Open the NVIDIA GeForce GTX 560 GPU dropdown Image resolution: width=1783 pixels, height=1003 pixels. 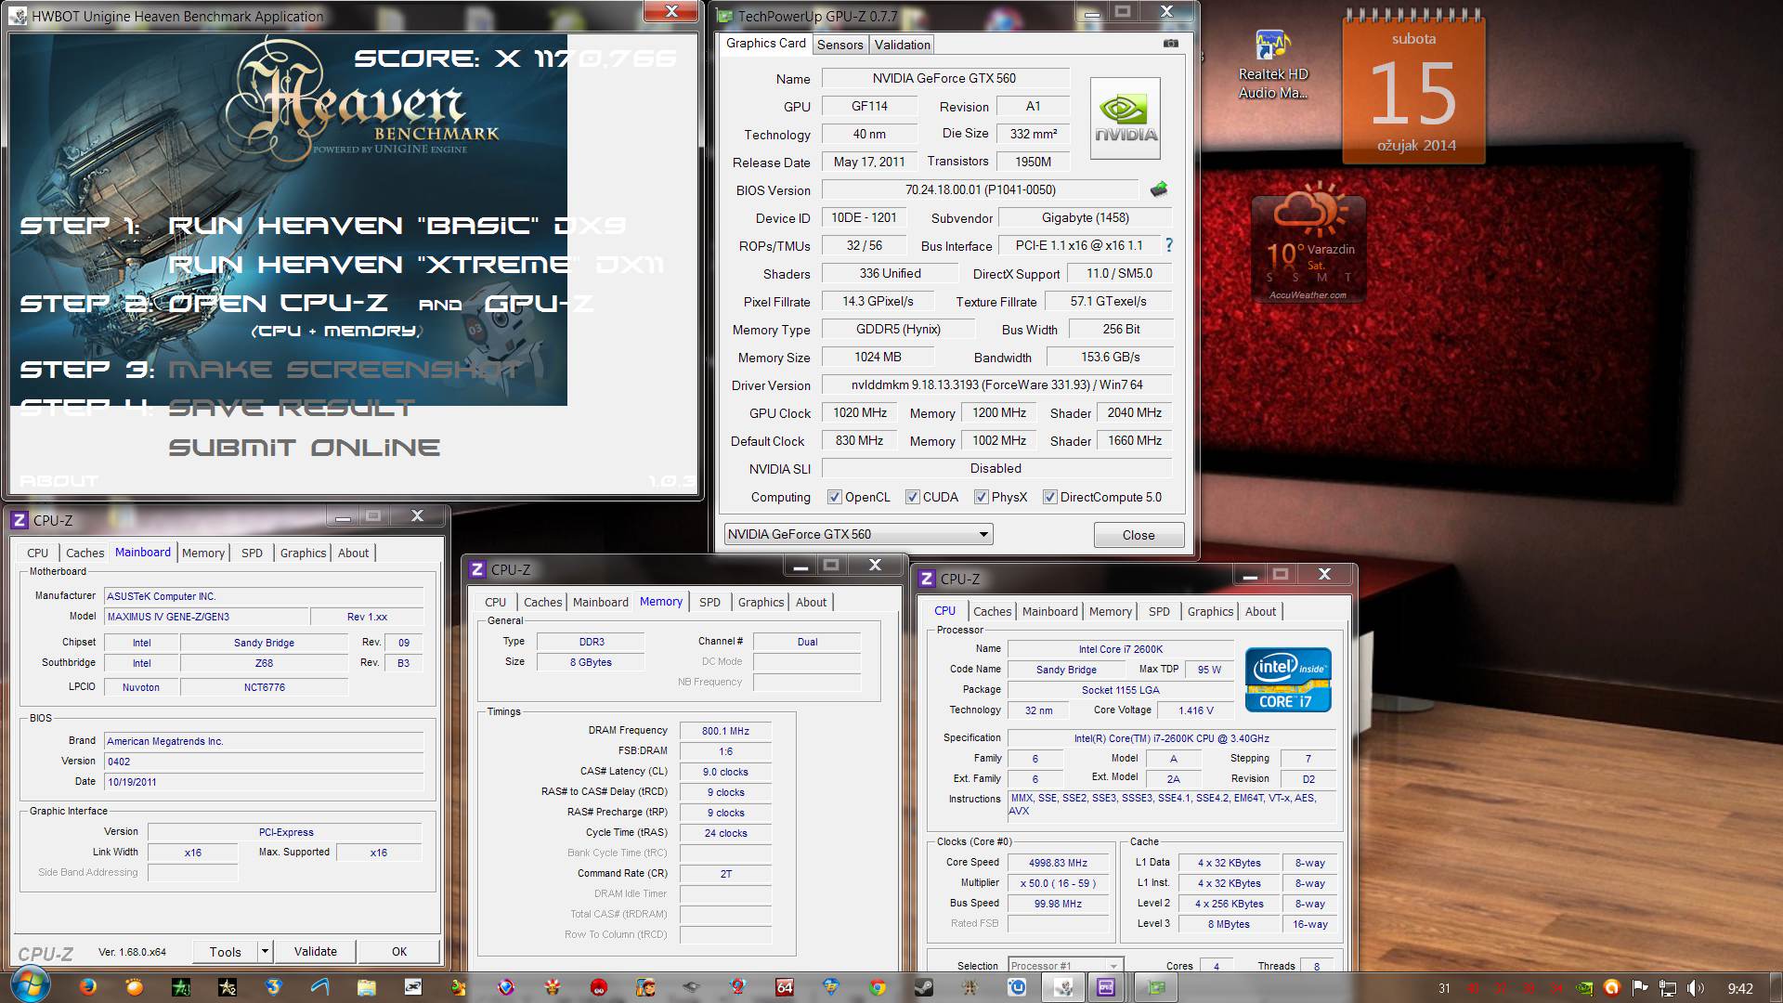(859, 534)
